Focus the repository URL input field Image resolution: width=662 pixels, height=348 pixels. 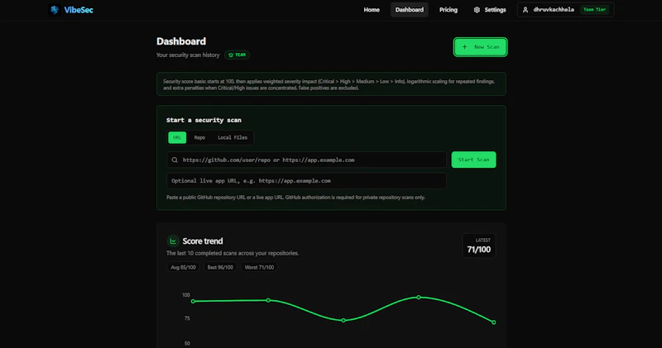tap(306, 160)
